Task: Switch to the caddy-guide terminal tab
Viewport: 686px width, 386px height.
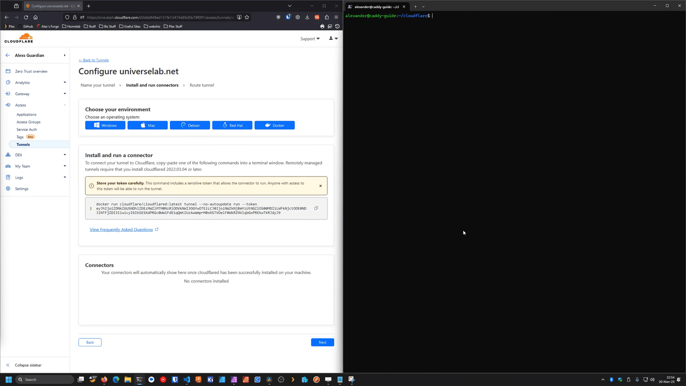Action: [375, 7]
